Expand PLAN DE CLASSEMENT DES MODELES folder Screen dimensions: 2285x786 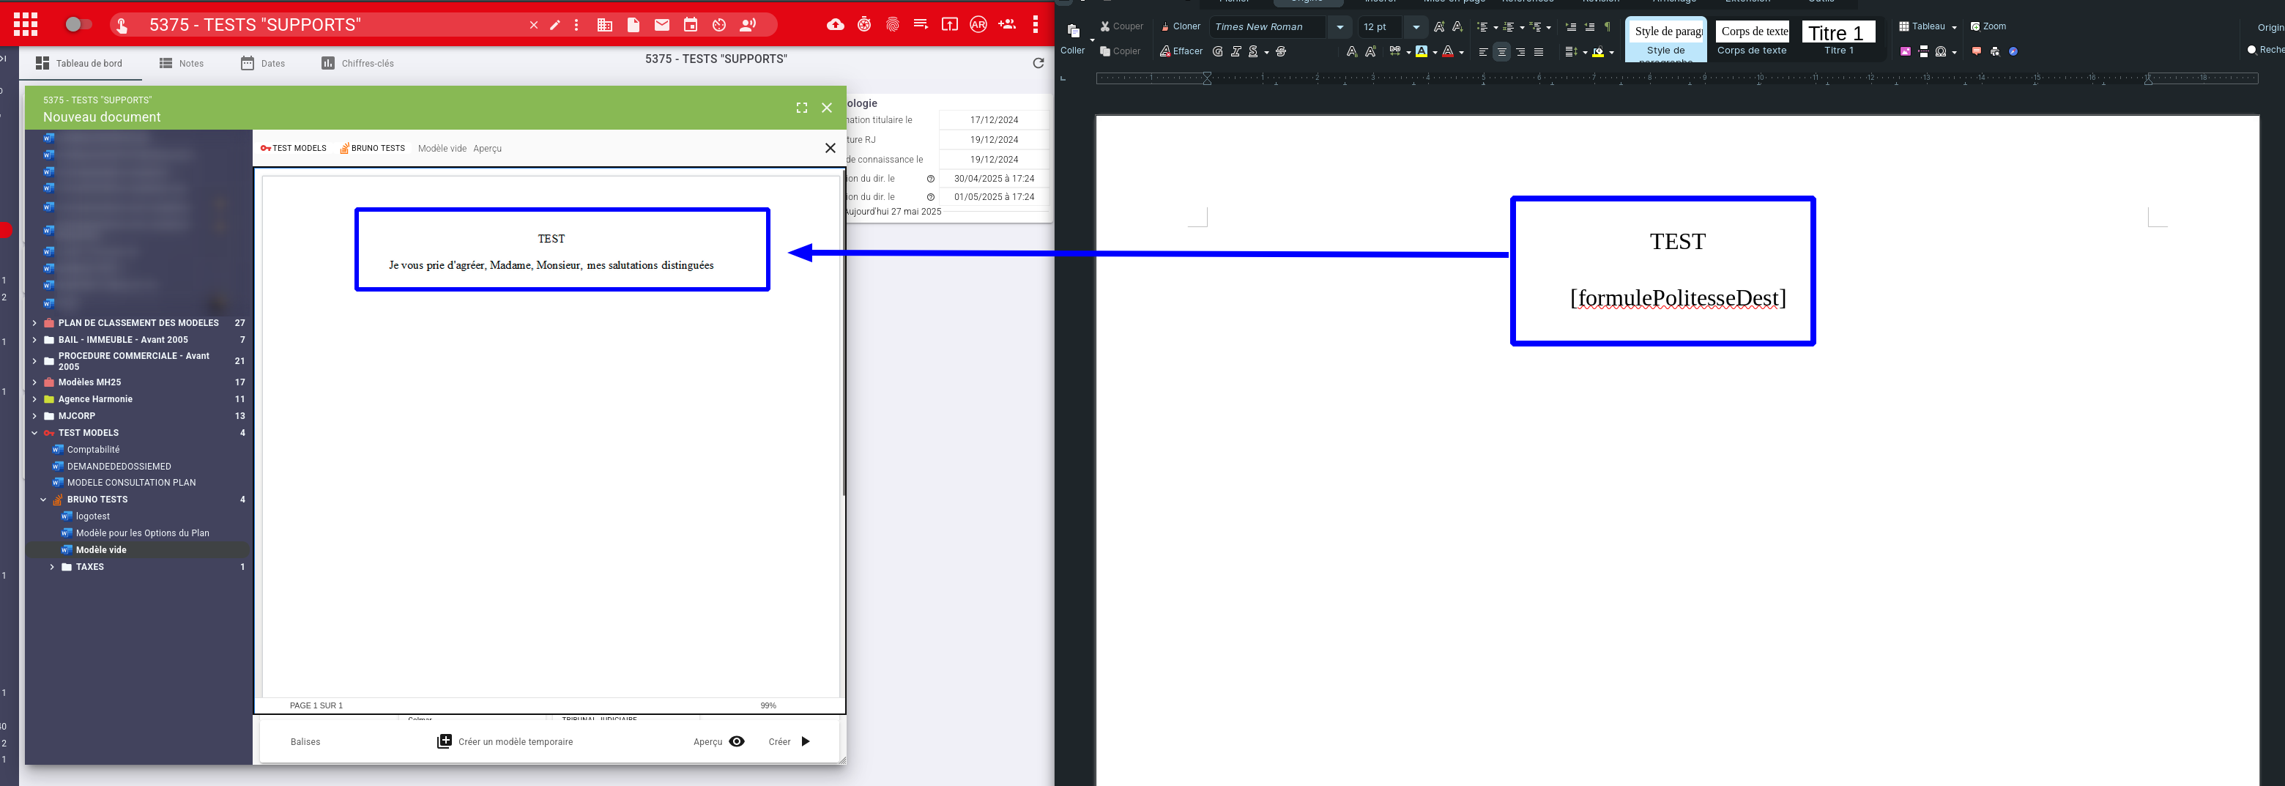(34, 323)
